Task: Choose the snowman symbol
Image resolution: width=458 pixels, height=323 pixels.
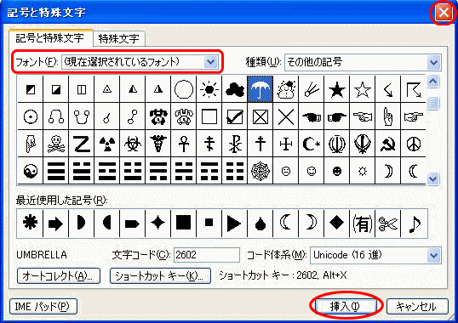Action: click(286, 89)
